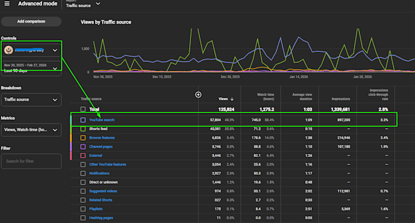Image resolution: width=415 pixels, height=223 pixels.
Task: Click the Suggested videos duration 2:02
Action: click(309, 191)
